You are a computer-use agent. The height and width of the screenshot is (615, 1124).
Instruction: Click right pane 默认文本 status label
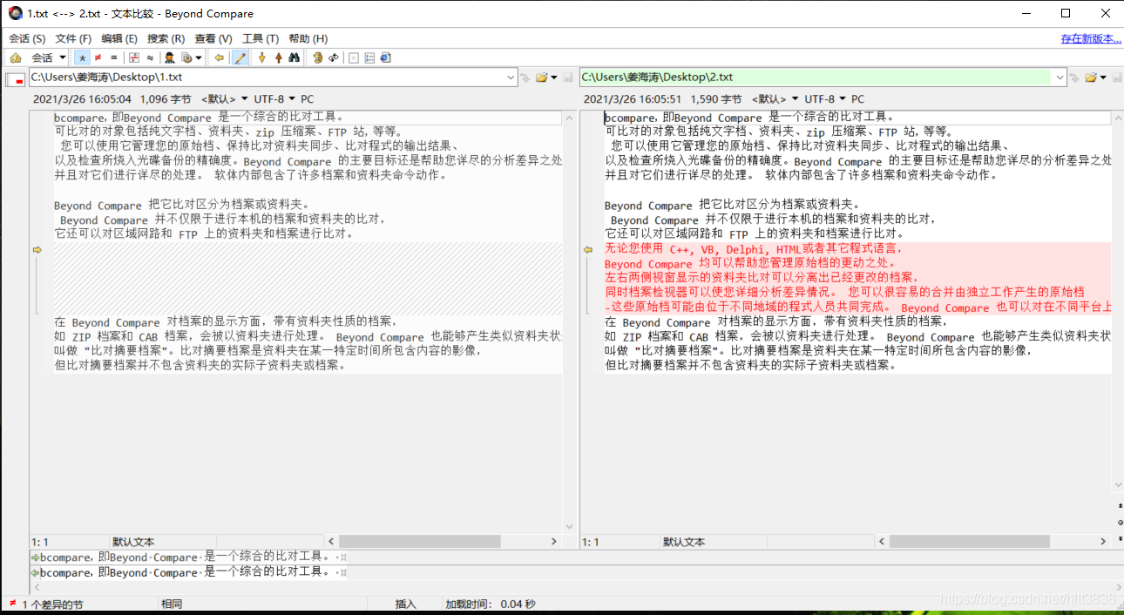[684, 542]
